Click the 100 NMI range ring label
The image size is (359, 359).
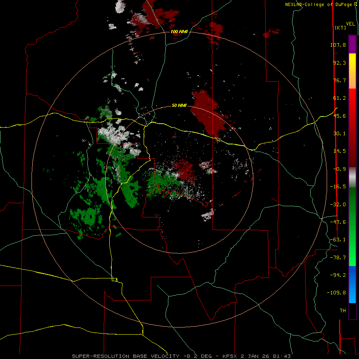click(x=179, y=32)
